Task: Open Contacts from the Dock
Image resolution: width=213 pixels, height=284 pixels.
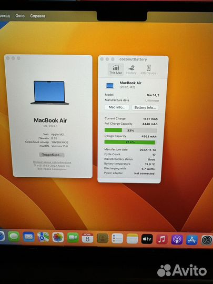Action: [x=103, y=238]
